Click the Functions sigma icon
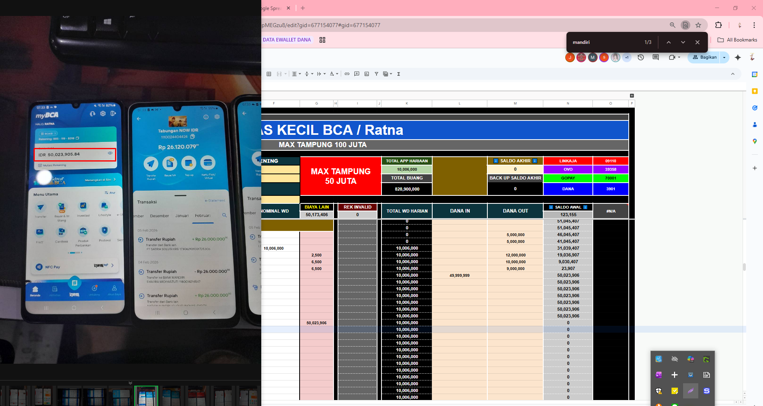The image size is (763, 406). (x=399, y=74)
